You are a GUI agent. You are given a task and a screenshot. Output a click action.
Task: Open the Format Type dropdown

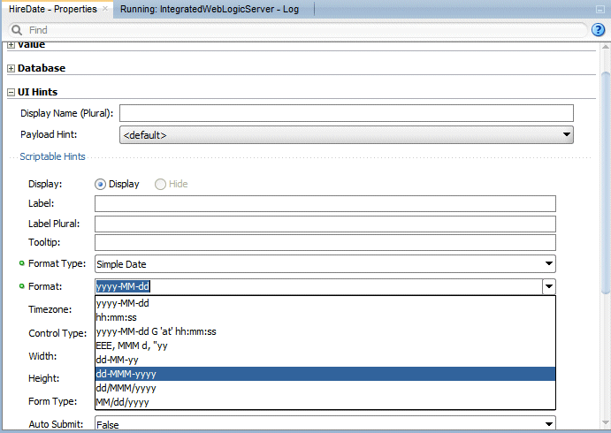coord(325,264)
